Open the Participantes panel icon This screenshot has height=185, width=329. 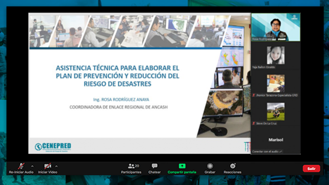coord(132,166)
